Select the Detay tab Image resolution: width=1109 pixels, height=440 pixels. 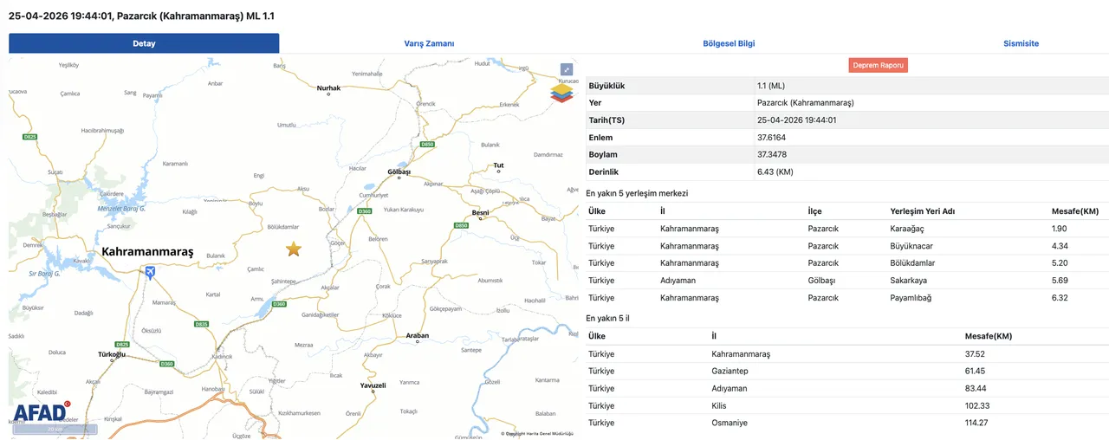(144, 43)
